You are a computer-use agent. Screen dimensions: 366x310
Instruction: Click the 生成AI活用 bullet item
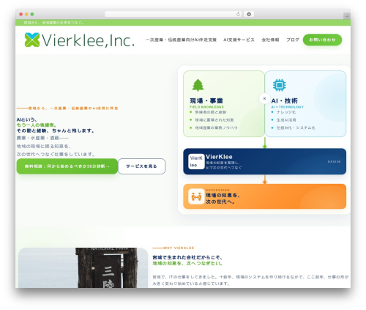(x=286, y=120)
